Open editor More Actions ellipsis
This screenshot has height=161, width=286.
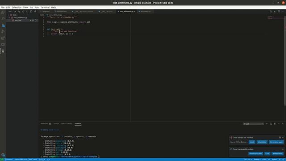pos(283,11)
